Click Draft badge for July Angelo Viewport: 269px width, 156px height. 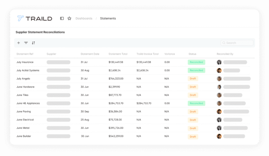pyautogui.click(x=193, y=79)
